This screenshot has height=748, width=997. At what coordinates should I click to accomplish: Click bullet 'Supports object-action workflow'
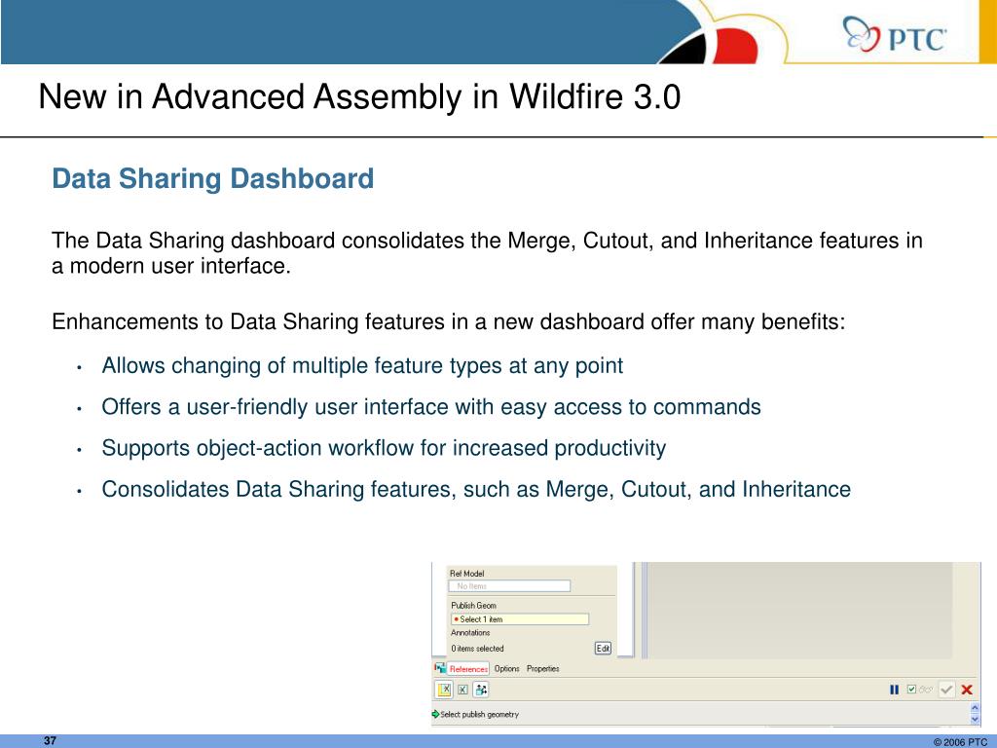[x=384, y=448]
